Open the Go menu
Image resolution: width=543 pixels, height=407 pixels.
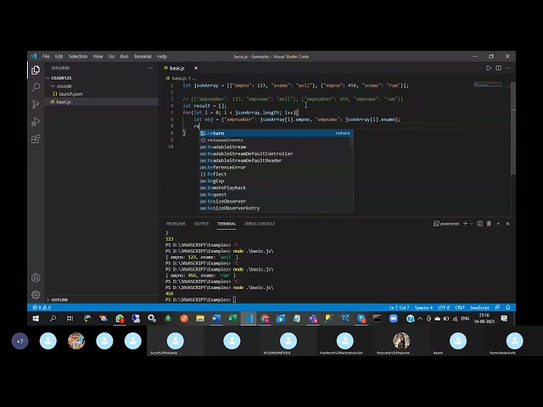(x=111, y=57)
